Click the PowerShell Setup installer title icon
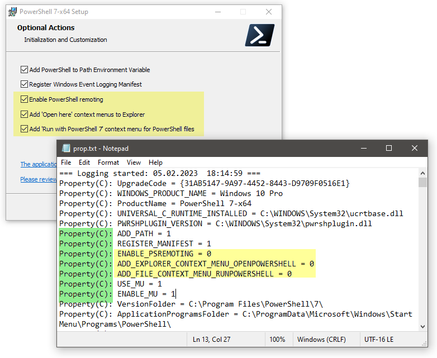Image resolution: width=437 pixels, height=358 pixels. 12,12
